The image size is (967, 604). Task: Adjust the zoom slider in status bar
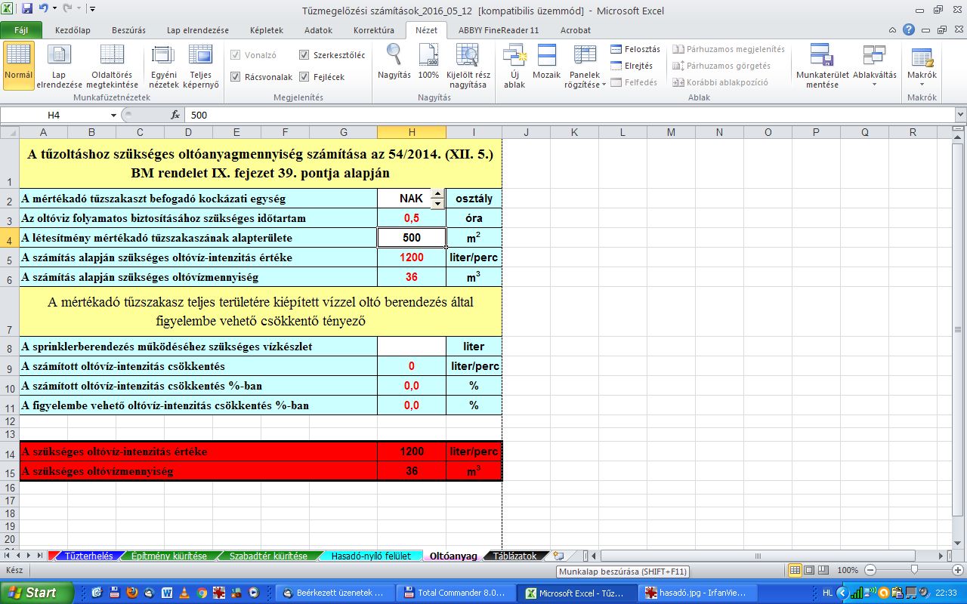pyautogui.click(x=914, y=570)
